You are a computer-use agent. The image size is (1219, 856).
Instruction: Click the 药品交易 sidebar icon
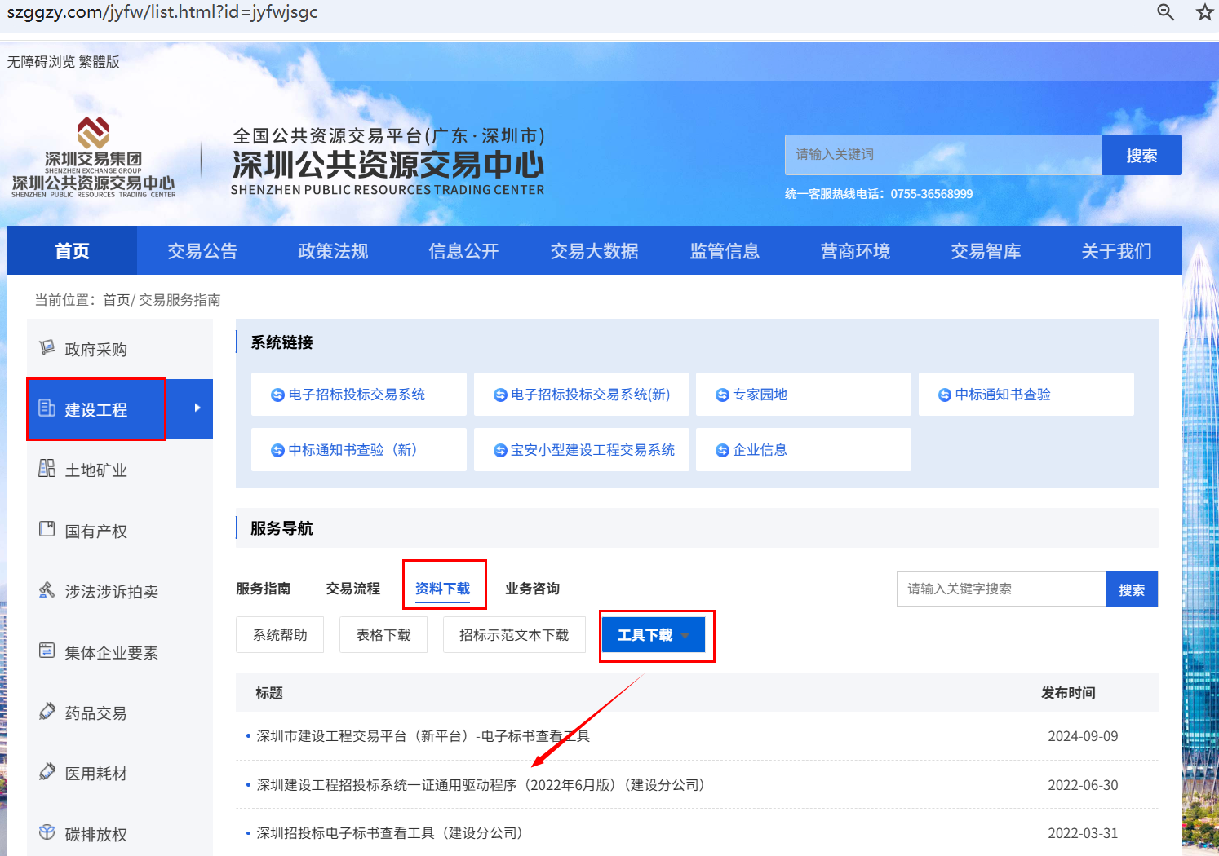click(47, 712)
